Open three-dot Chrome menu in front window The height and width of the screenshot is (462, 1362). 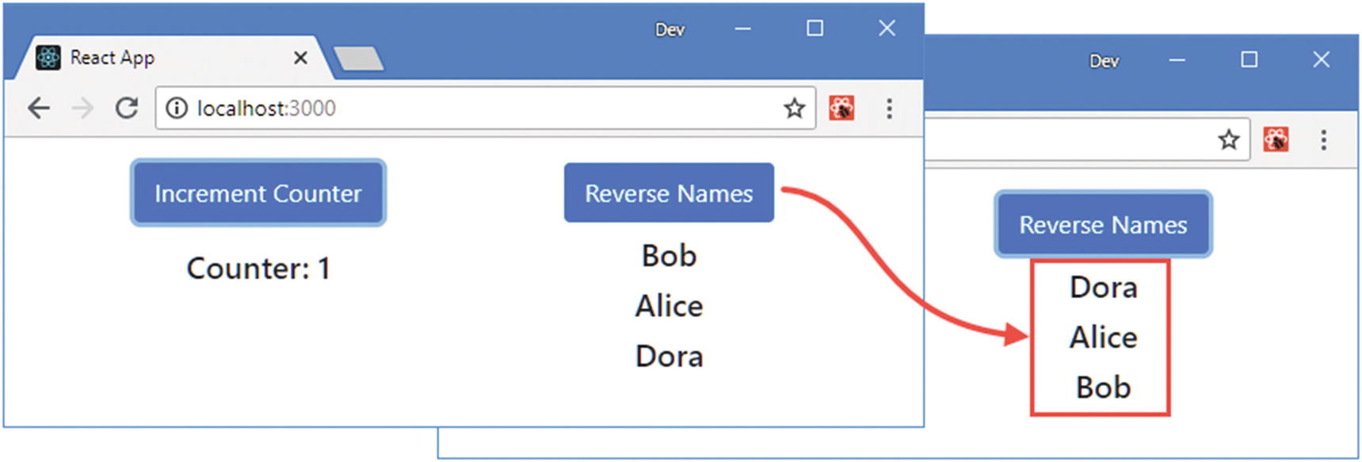tap(889, 108)
